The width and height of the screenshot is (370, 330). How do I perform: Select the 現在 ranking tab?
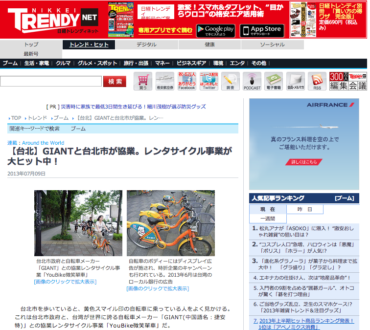click(x=268, y=209)
